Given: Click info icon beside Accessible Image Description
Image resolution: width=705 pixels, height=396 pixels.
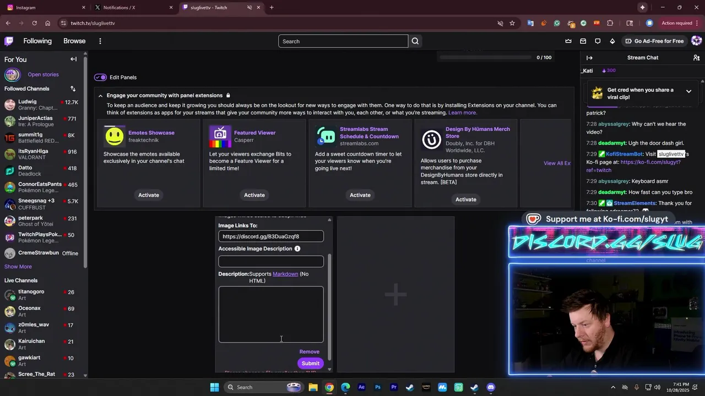Looking at the screenshot, I should pyautogui.click(x=297, y=249).
